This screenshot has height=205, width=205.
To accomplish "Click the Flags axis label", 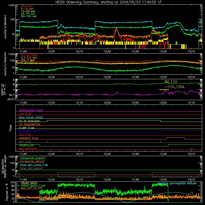I will [10, 128].
